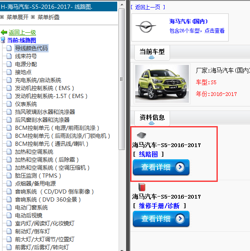Click 返回上一页 link at top
Viewport: 250px width, 251px height.
tap(148, 7)
